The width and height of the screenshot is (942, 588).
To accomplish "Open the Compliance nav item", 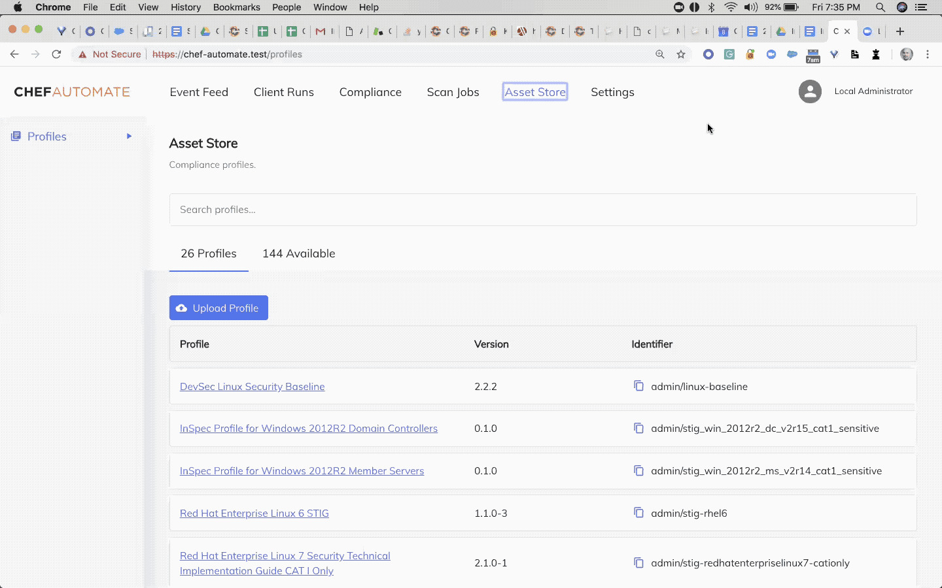I will (370, 92).
